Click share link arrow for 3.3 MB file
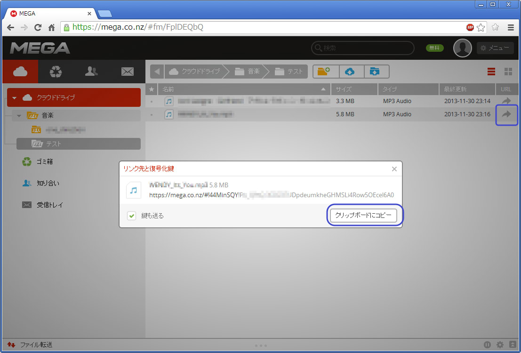The width and height of the screenshot is (521, 353). point(506,101)
